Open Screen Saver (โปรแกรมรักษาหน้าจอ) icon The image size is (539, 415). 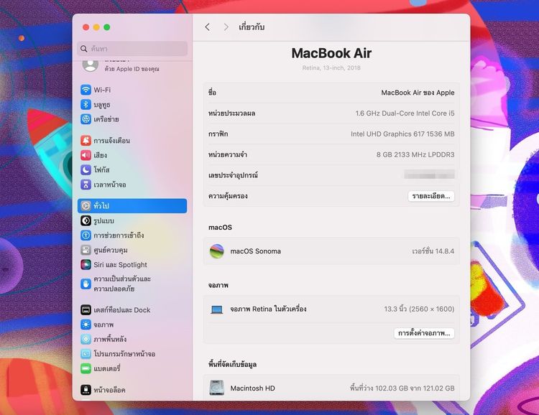86,354
